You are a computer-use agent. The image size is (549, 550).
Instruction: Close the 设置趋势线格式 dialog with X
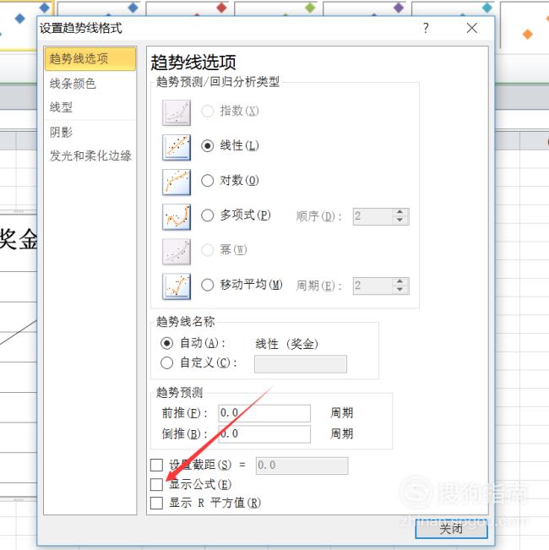point(472,28)
